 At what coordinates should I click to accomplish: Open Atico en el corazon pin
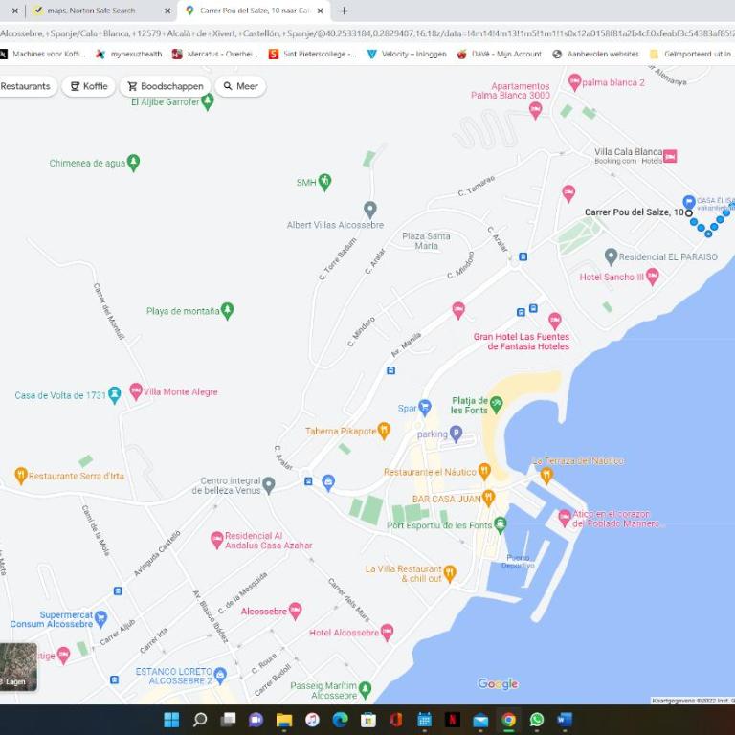tap(565, 518)
